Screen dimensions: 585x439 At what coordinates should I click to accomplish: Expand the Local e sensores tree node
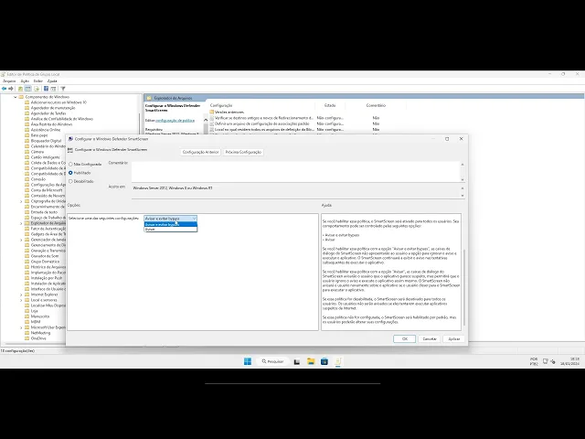pyautogui.click(x=21, y=300)
